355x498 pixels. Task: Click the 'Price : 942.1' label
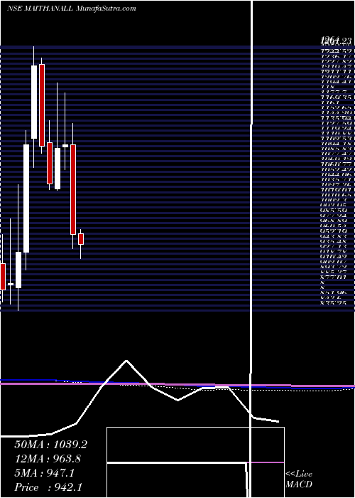(49, 487)
